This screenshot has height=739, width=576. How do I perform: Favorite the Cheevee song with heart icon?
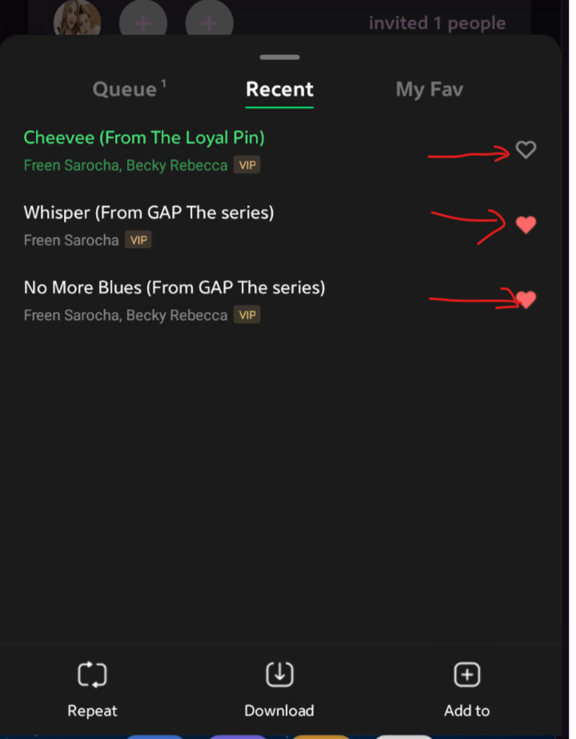pos(526,150)
